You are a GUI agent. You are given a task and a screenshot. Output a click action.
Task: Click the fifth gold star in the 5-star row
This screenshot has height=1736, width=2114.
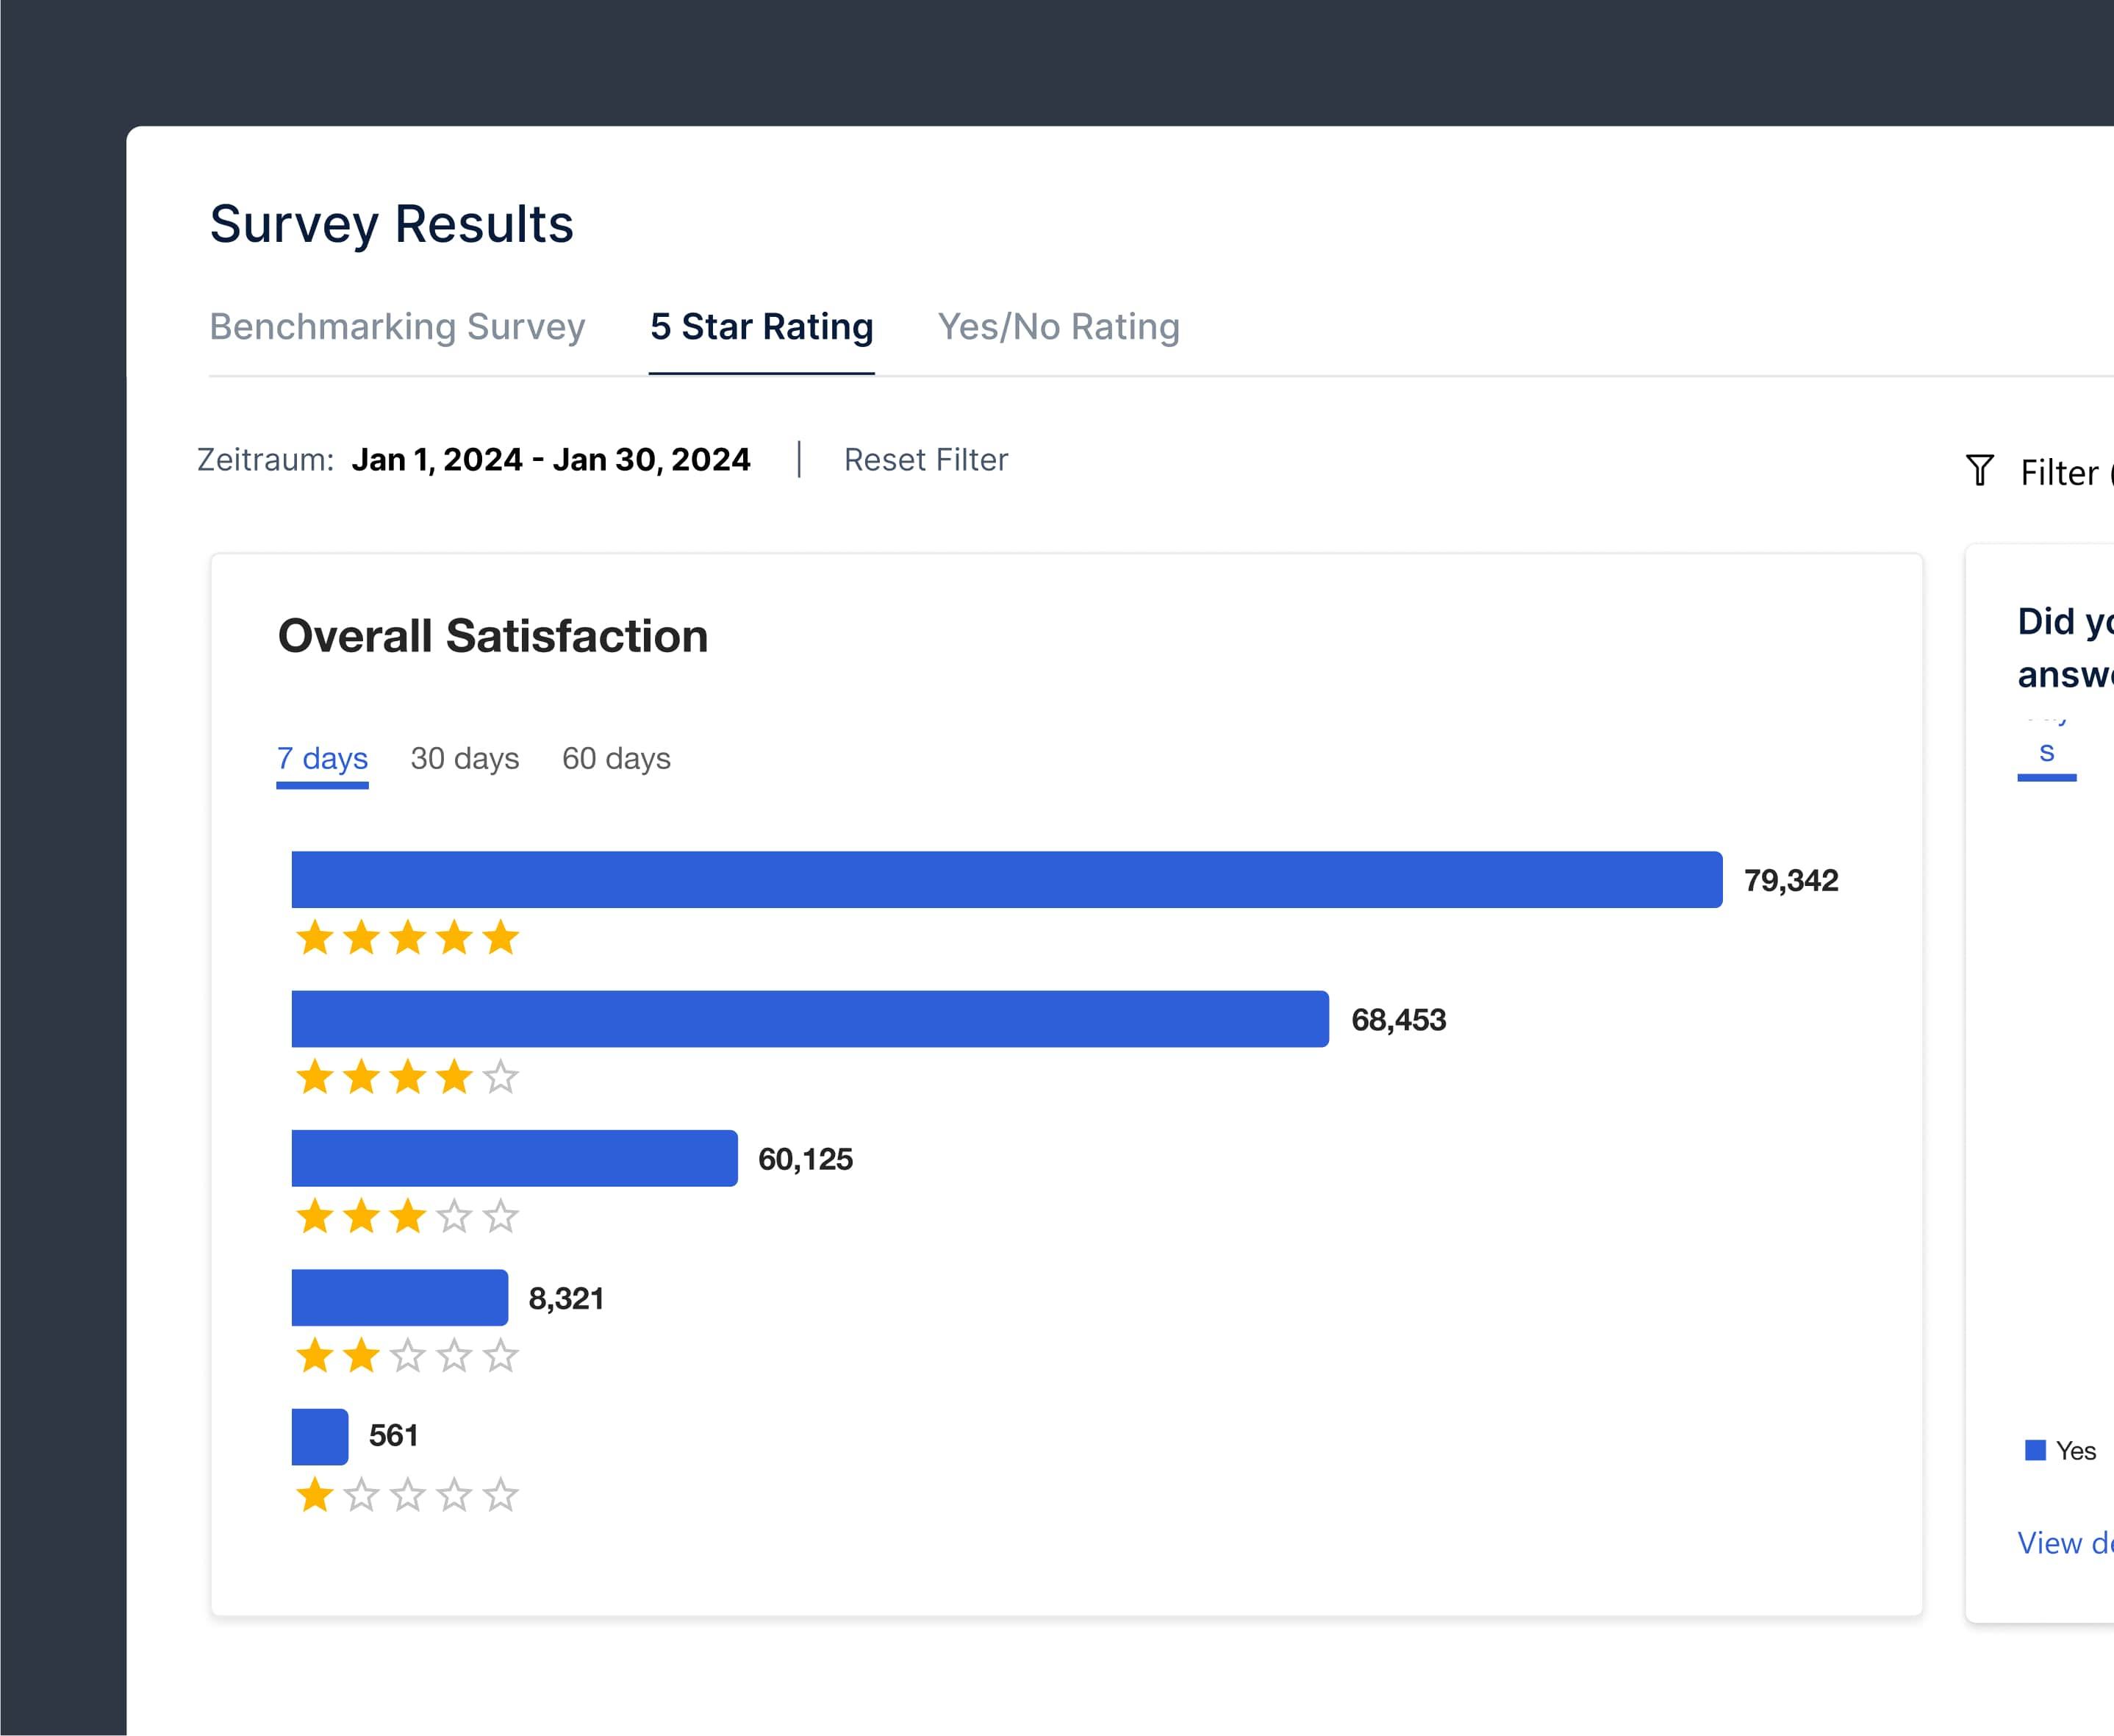pos(501,938)
